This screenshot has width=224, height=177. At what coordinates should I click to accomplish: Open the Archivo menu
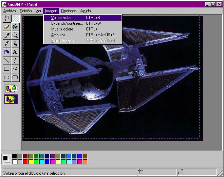coord(10,11)
